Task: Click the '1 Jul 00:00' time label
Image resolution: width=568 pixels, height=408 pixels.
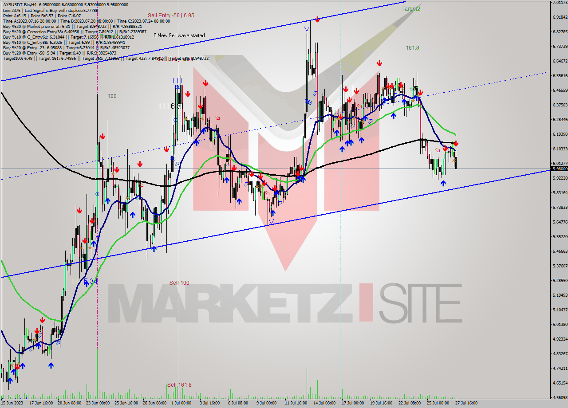Action: (181, 403)
